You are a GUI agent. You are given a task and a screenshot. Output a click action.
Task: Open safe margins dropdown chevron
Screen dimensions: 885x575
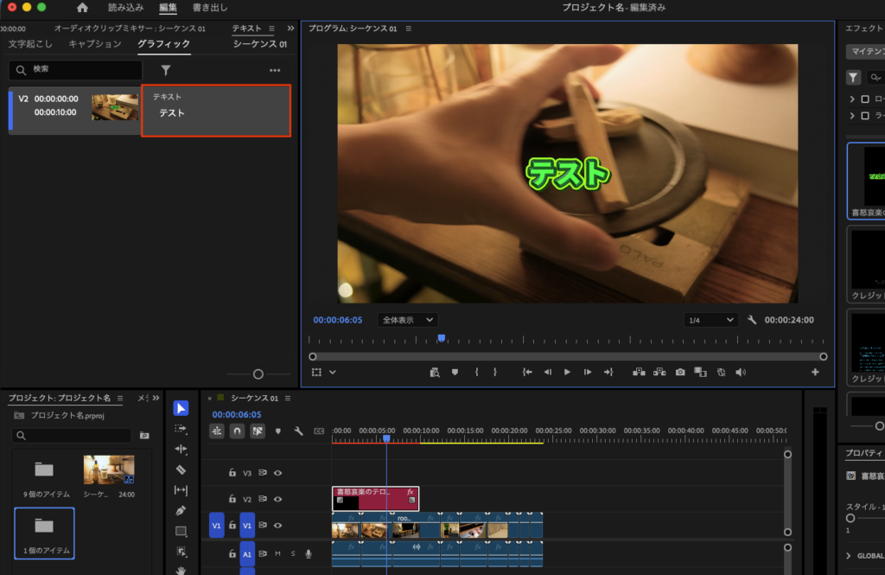333,372
